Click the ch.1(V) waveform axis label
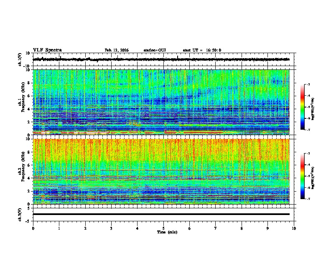This screenshot has height=256, width=331. [20, 59]
